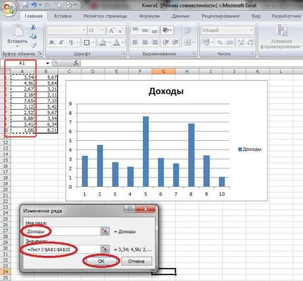This screenshot has height=281, width=303.
Task: Align cell contents to the bottom
Action: tap(155, 30)
